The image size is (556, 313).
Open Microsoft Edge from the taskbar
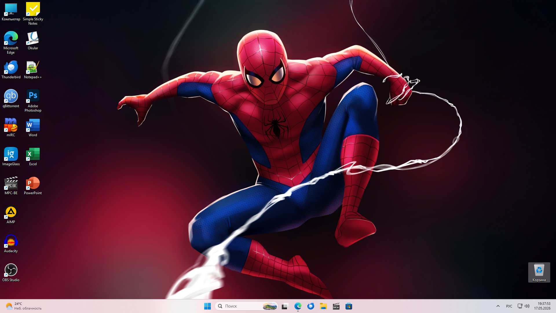[298, 306]
